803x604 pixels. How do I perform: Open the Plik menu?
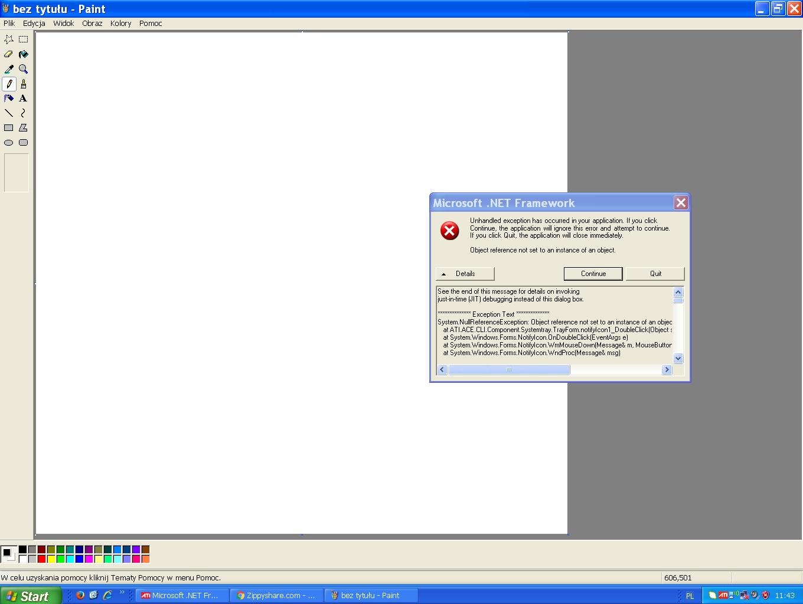click(9, 24)
